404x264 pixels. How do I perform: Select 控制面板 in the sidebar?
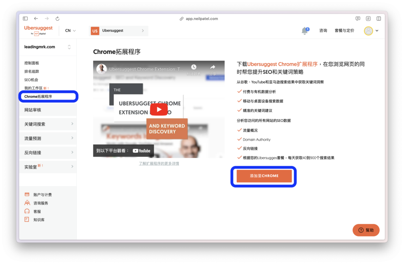point(32,63)
